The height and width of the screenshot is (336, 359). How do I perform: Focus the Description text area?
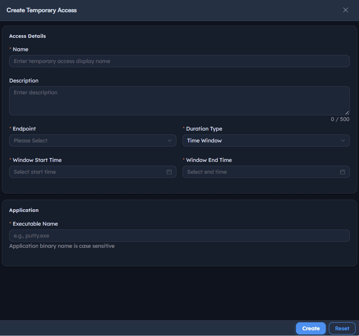point(179,101)
